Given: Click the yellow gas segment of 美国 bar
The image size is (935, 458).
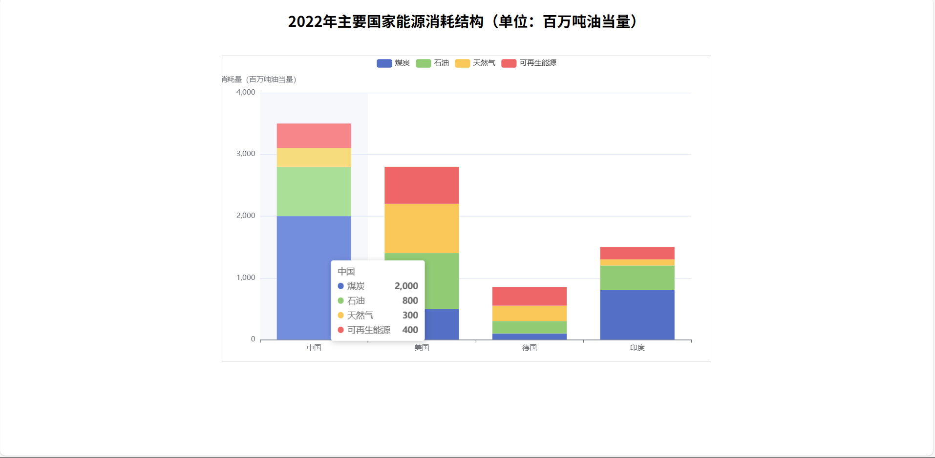Looking at the screenshot, I should click(422, 228).
